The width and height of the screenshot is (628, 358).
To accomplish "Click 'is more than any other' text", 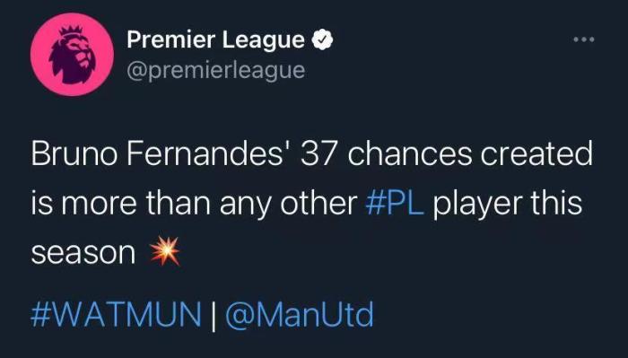I will (195, 205).
